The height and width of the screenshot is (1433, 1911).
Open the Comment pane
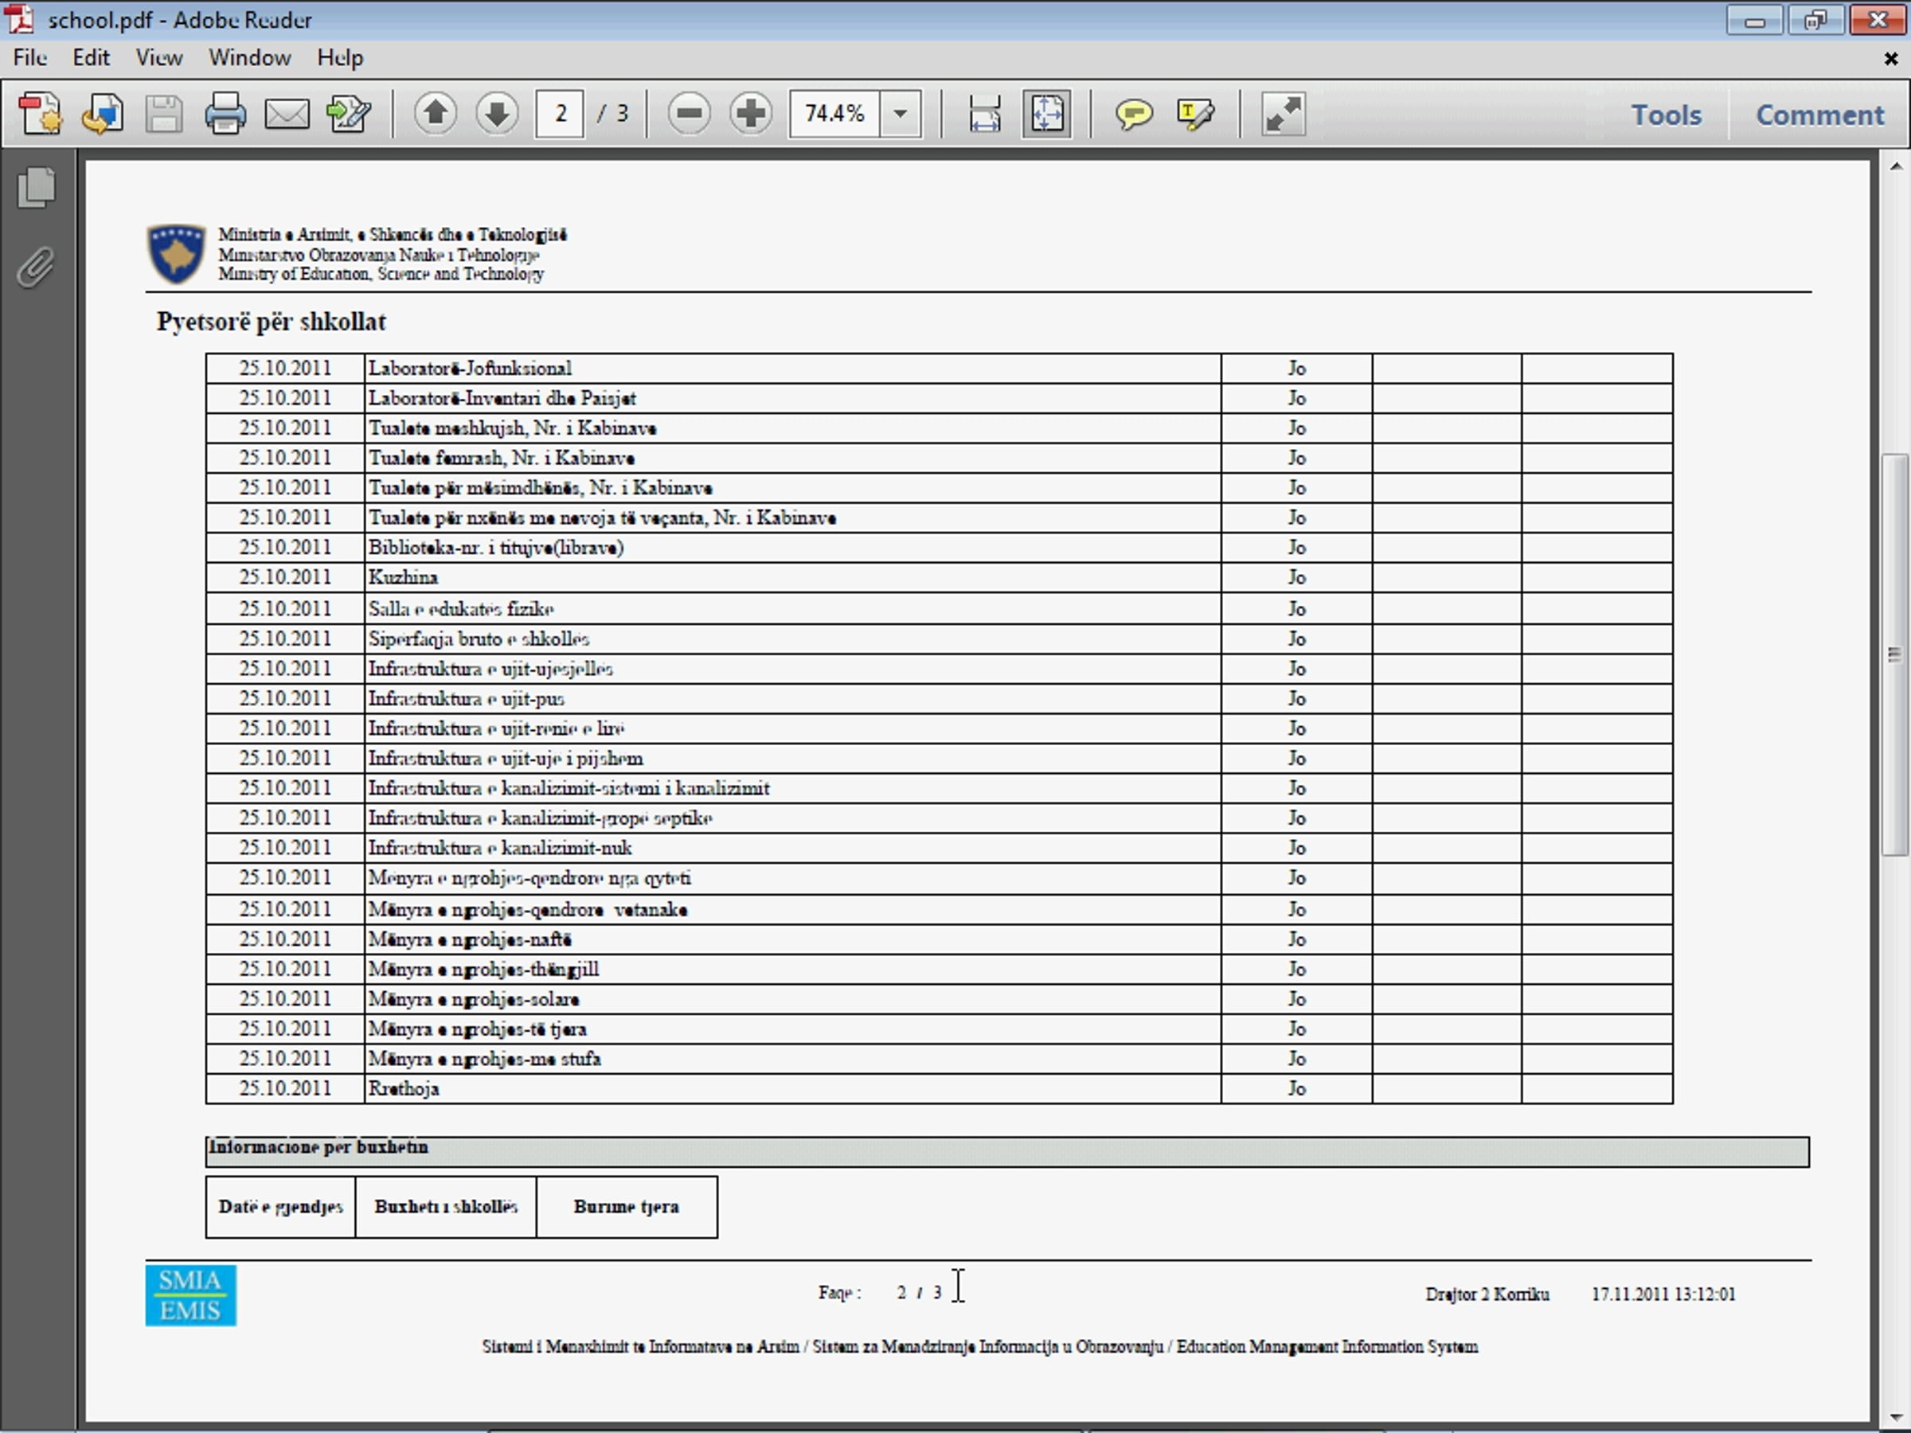click(x=1819, y=115)
